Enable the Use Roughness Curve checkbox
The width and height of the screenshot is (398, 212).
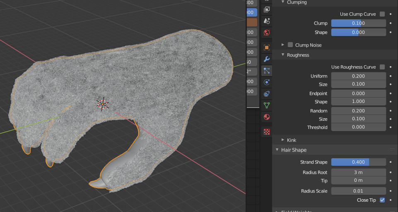pos(382,67)
